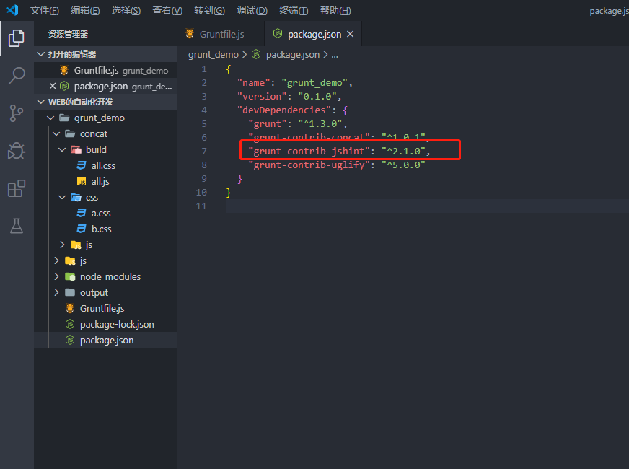Click the package-lock.json file icon
Viewport: 629px width, 469px height.
pos(70,324)
